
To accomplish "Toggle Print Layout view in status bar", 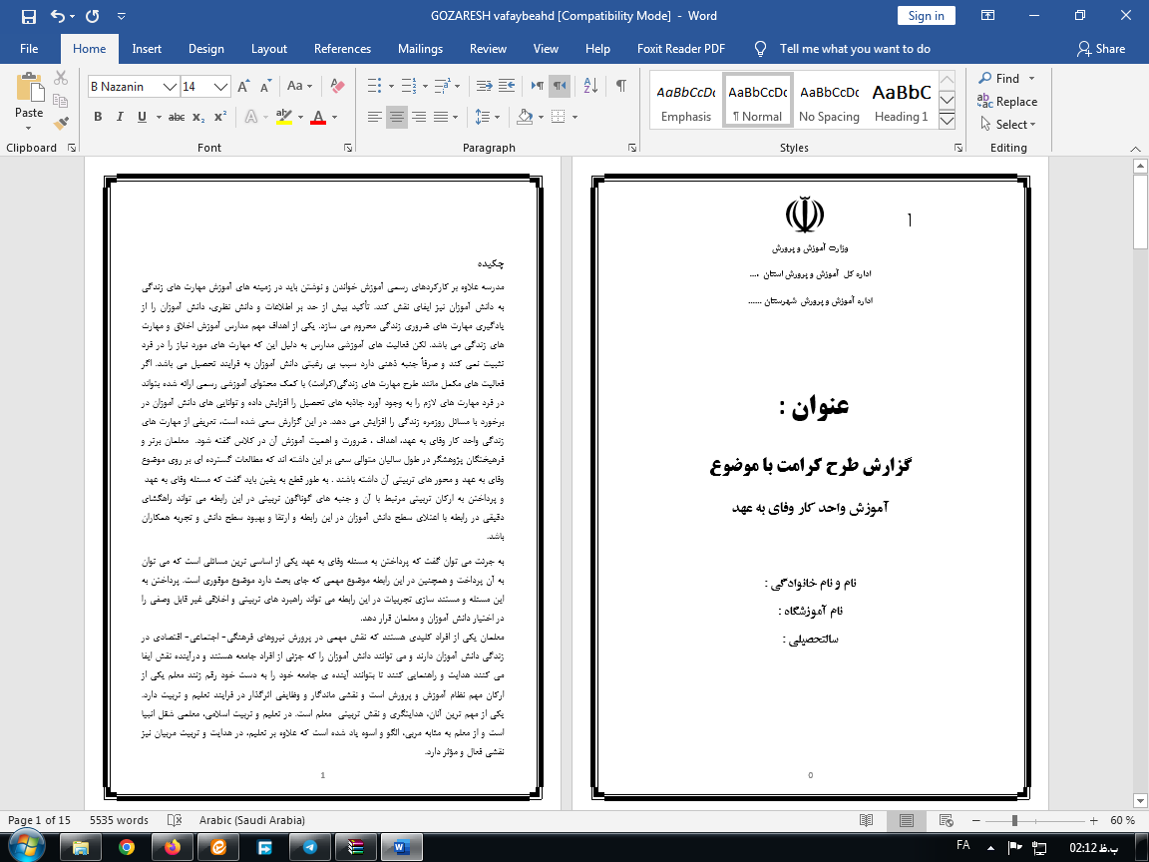I will [x=907, y=820].
